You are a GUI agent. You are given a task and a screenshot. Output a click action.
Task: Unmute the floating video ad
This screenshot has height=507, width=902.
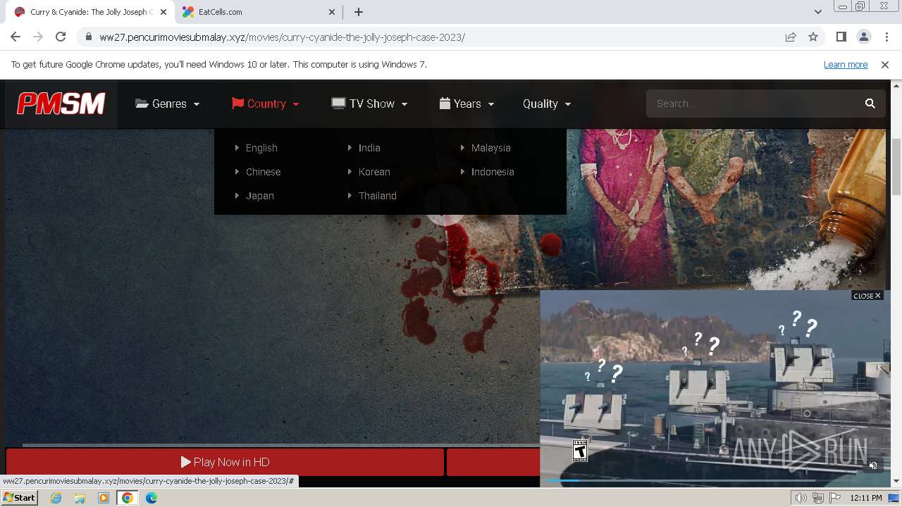(873, 465)
